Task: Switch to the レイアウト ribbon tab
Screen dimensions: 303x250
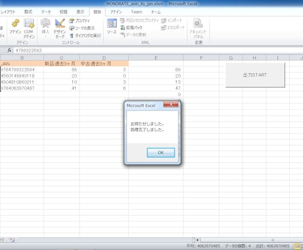Action: pos(8,12)
